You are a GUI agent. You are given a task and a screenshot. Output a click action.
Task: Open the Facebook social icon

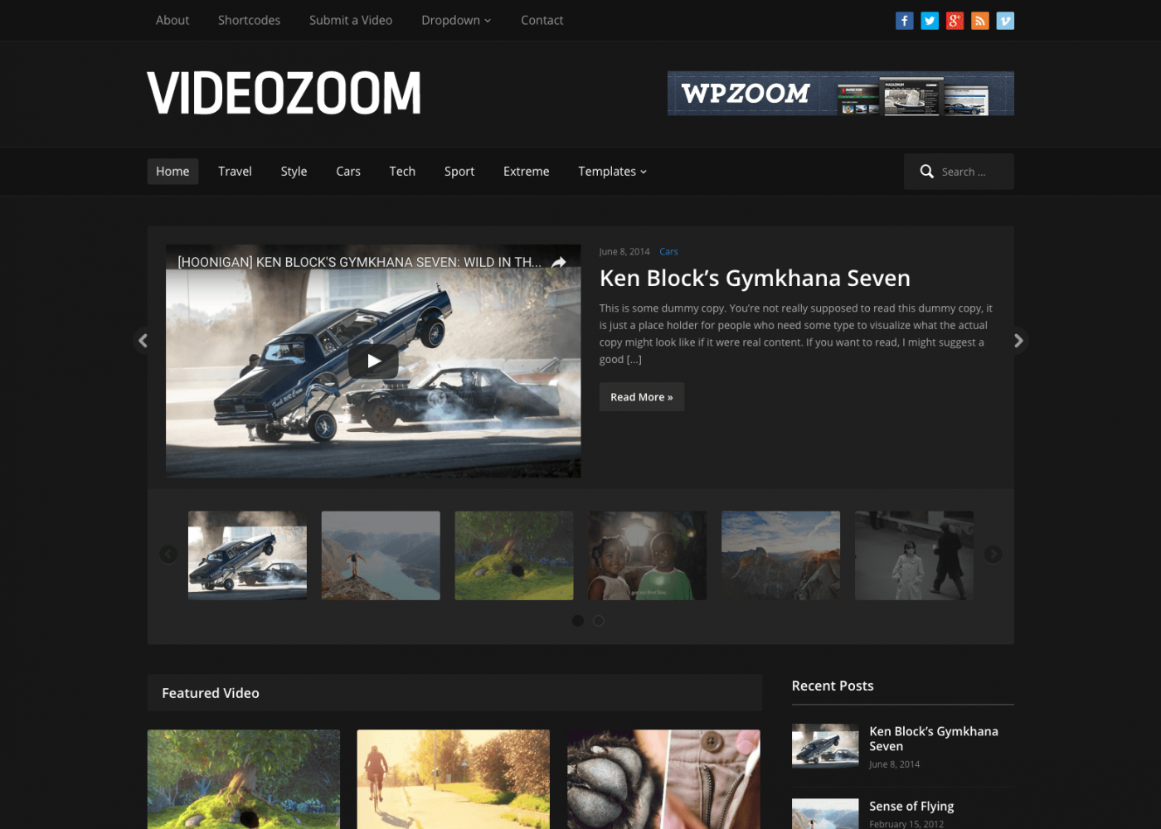904,20
